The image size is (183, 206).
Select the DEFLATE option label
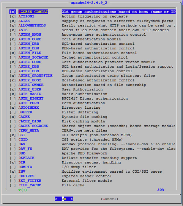click(26, 158)
